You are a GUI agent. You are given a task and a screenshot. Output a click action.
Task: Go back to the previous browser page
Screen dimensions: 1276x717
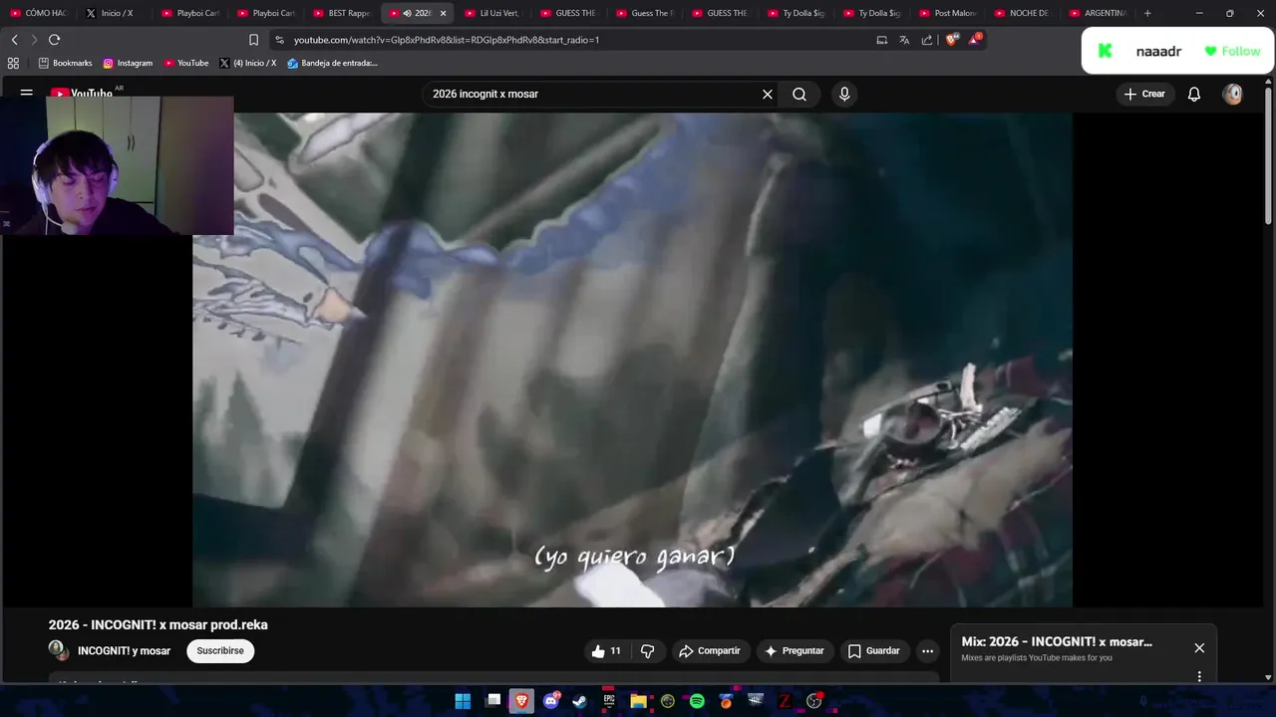(14, 40)
